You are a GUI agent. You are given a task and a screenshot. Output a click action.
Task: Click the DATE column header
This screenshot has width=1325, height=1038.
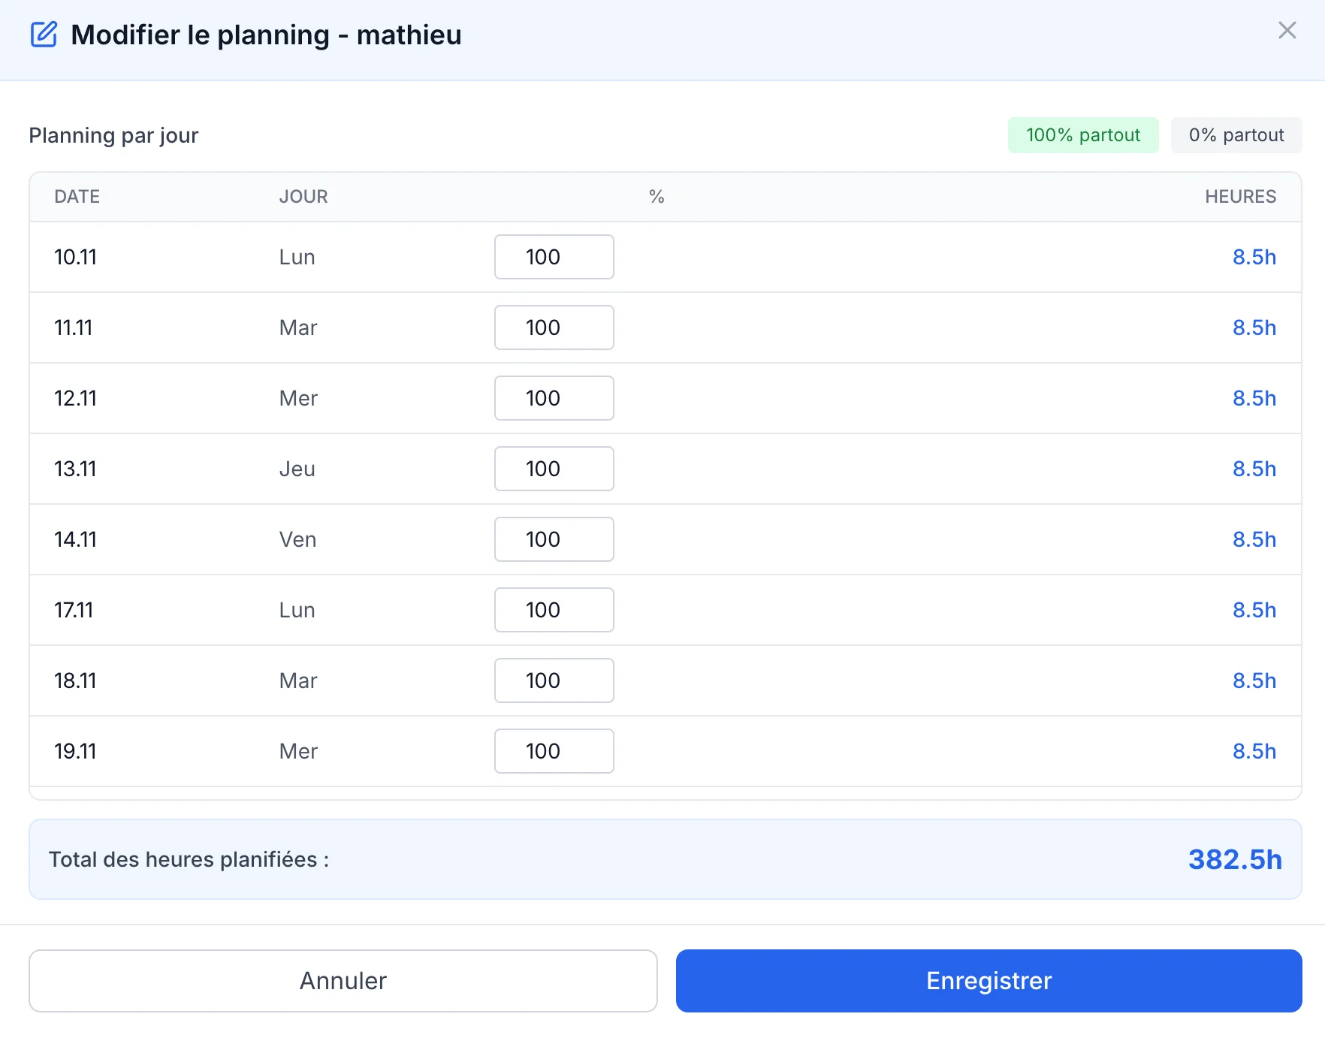77,197
